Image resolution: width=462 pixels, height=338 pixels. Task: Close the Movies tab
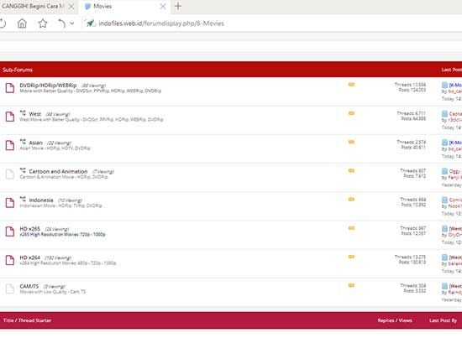(x=163, y=6)
